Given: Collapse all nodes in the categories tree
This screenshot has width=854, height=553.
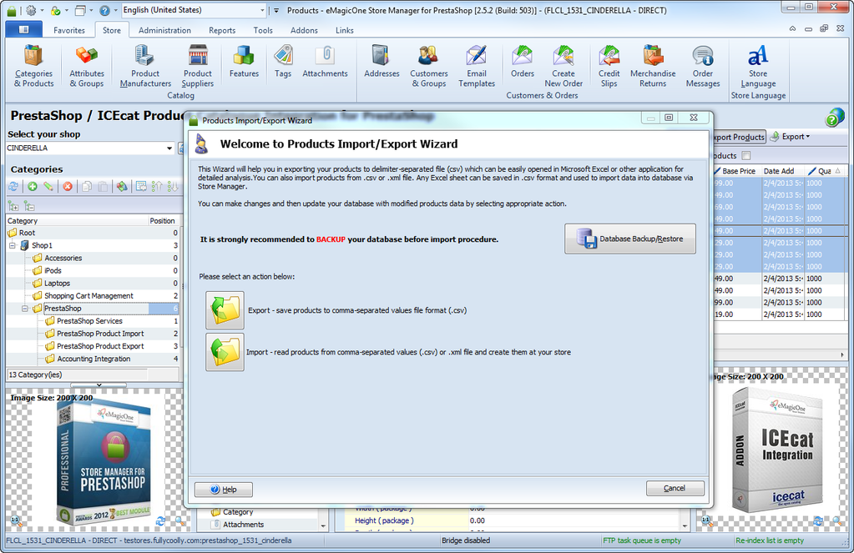Looking at the screenshot, I should click(29, 206).
